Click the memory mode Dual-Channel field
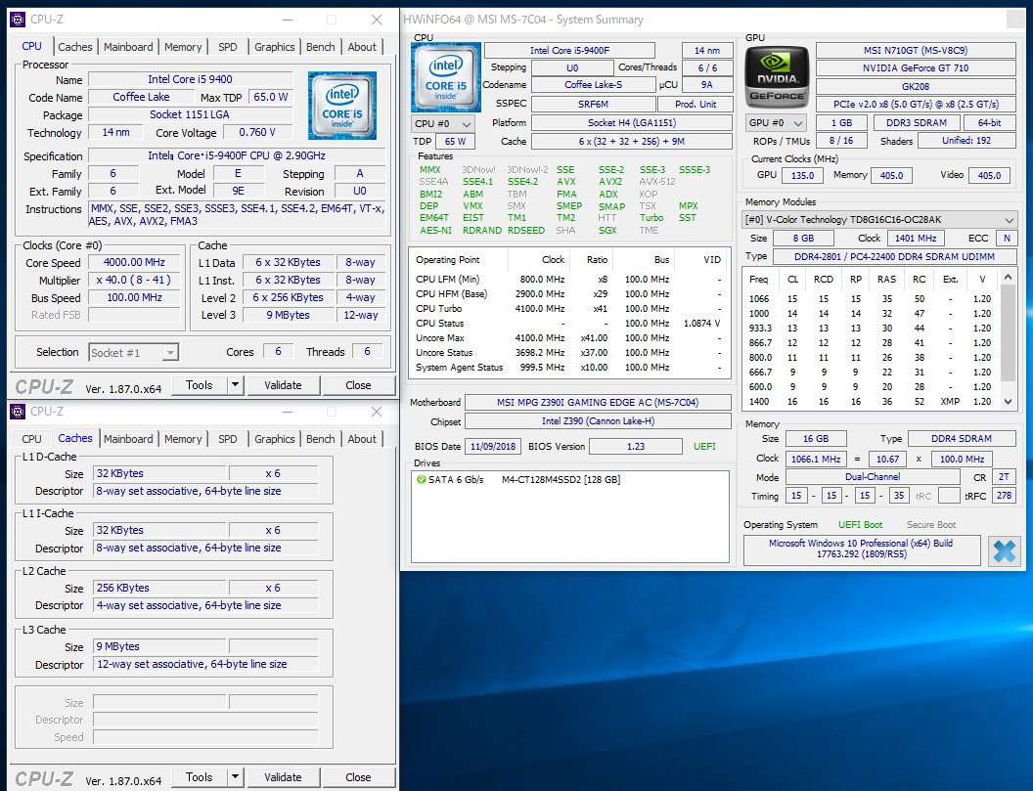Screen dimensions: 1033x791 (873, 477)
